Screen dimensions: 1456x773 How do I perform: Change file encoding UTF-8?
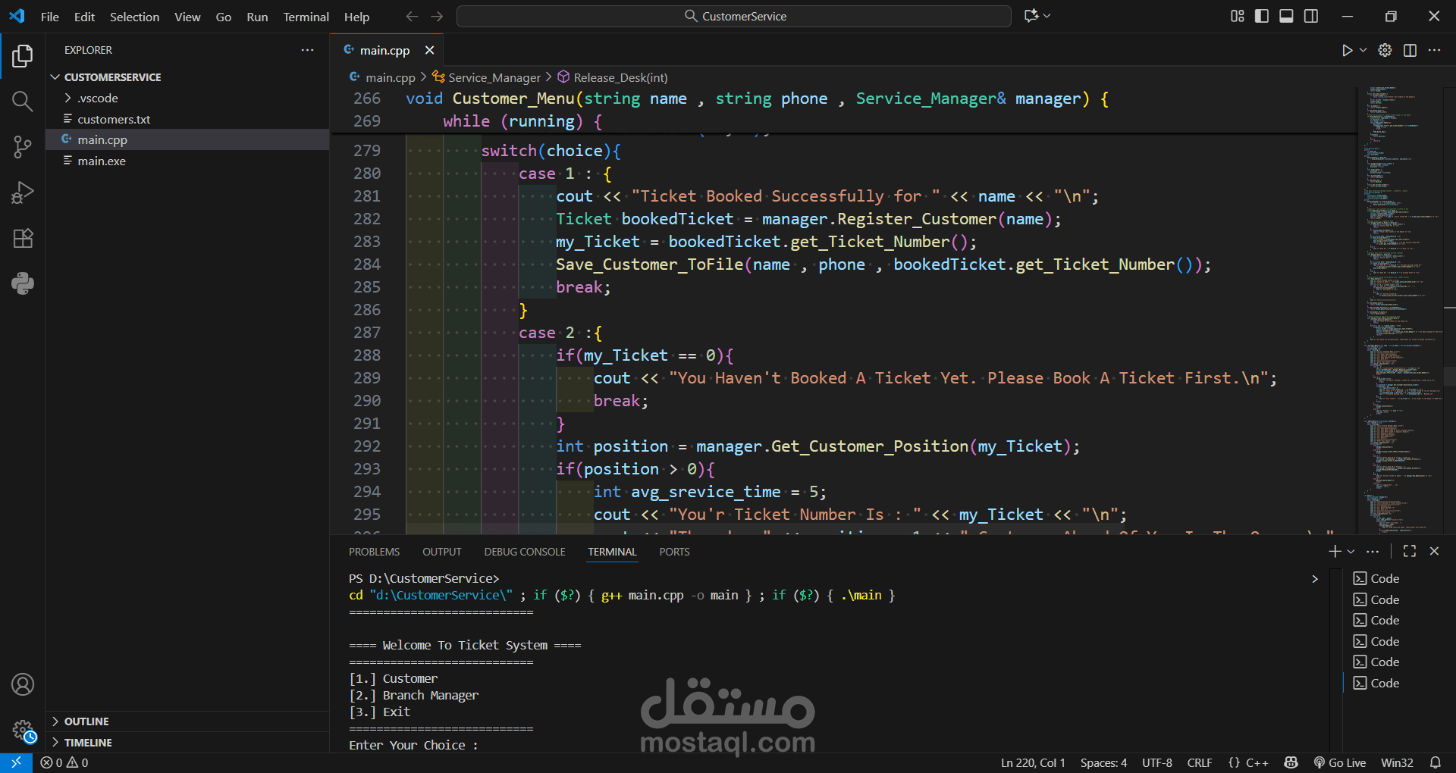[x=1157, y=762]
